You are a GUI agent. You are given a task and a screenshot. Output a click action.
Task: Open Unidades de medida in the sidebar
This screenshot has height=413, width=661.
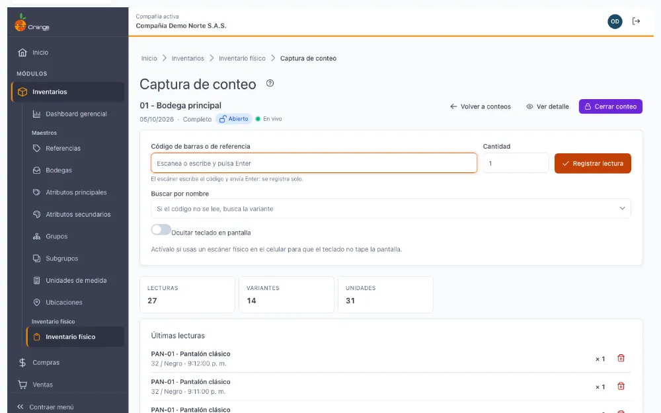pyautogui.click(x=76, y=280)
